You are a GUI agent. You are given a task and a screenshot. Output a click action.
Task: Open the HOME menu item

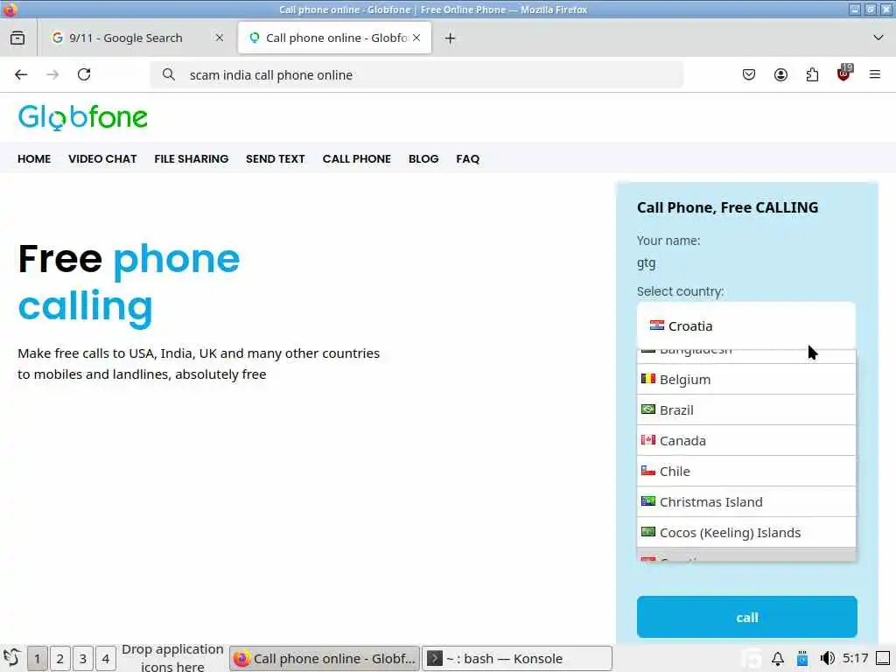(x=34, y=159)
